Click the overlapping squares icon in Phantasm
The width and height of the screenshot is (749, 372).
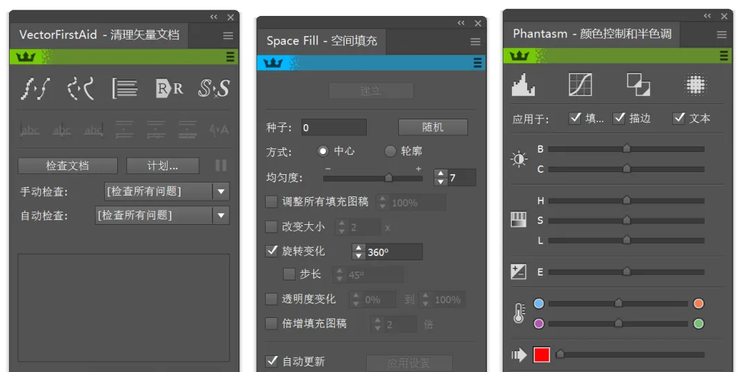638,85
